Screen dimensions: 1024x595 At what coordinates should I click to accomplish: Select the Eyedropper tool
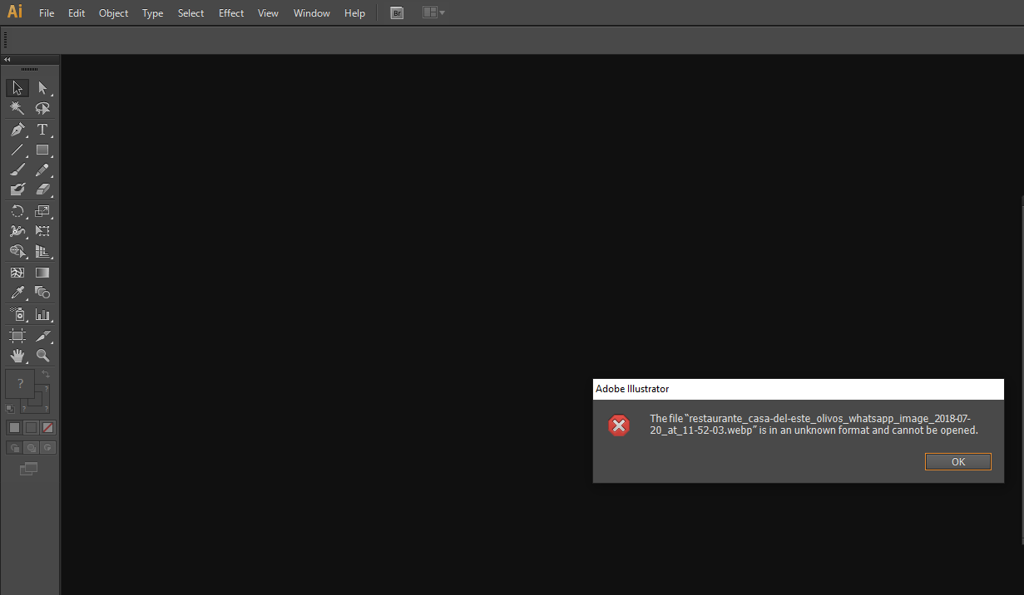pos(17,292)
